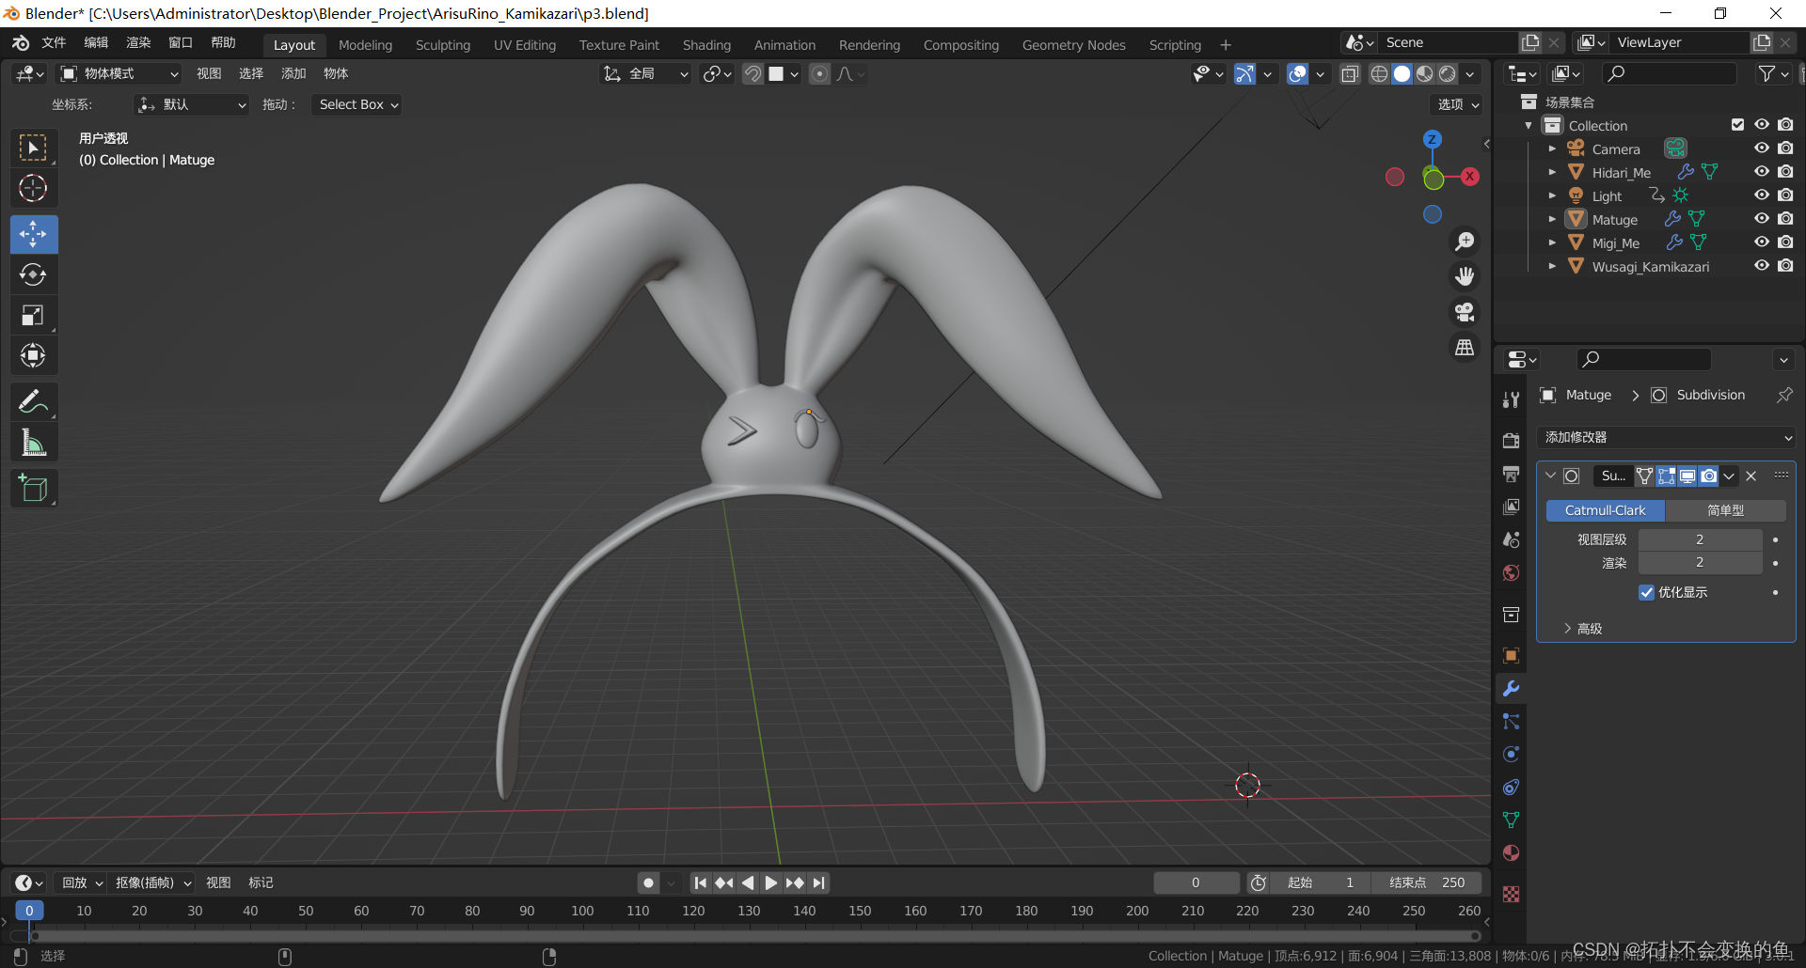This screenshot has height=968, width=1806.
Task: Click the outliner search field
Action: point(1668,73)
